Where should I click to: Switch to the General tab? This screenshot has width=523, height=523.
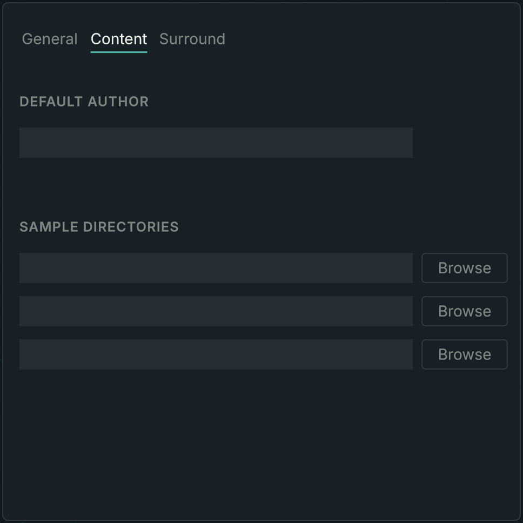click(50, 39)
